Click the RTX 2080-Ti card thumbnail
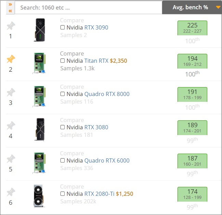 click(38, 196)
